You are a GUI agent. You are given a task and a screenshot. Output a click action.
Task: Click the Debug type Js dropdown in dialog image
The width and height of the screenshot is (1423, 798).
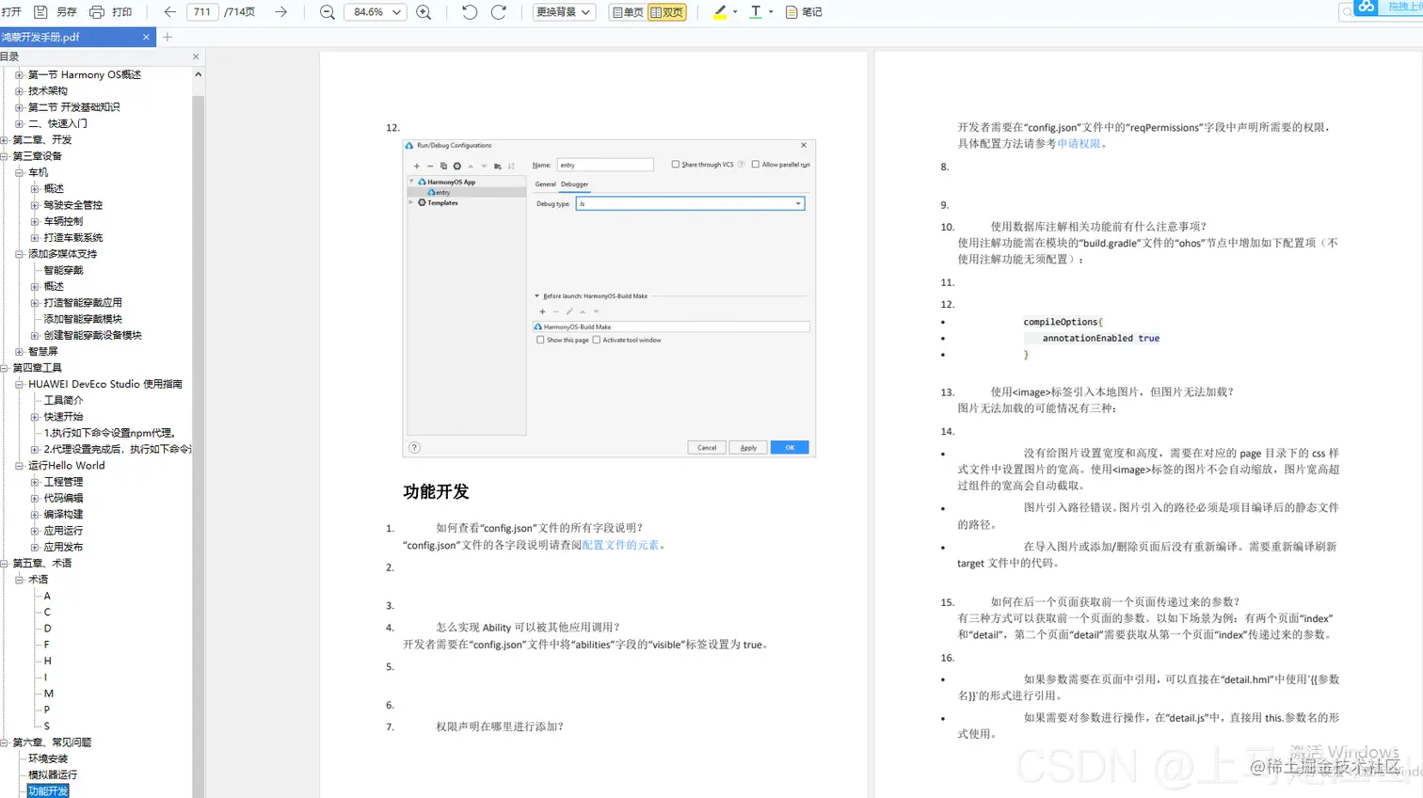coord(690,203)
